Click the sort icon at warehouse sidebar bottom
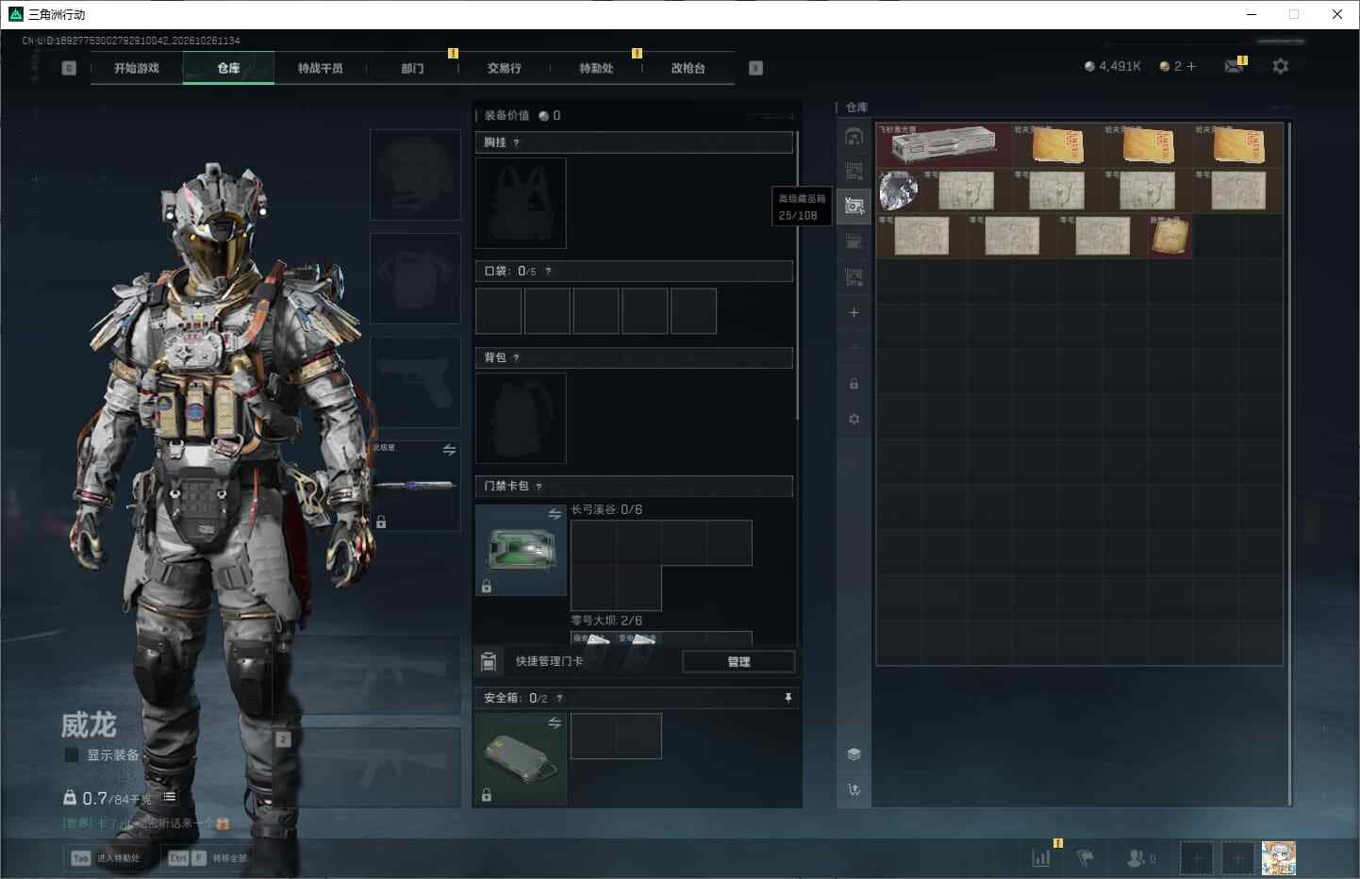The height and width of the screenshot is (879, 1360). coord(854,789)
